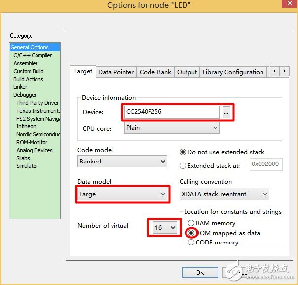
Task: Switch to the Data Pointer tab
Action: pos(116,72)
